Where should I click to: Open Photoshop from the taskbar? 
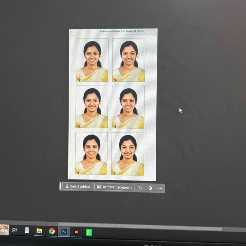click(x=64, y=232)
